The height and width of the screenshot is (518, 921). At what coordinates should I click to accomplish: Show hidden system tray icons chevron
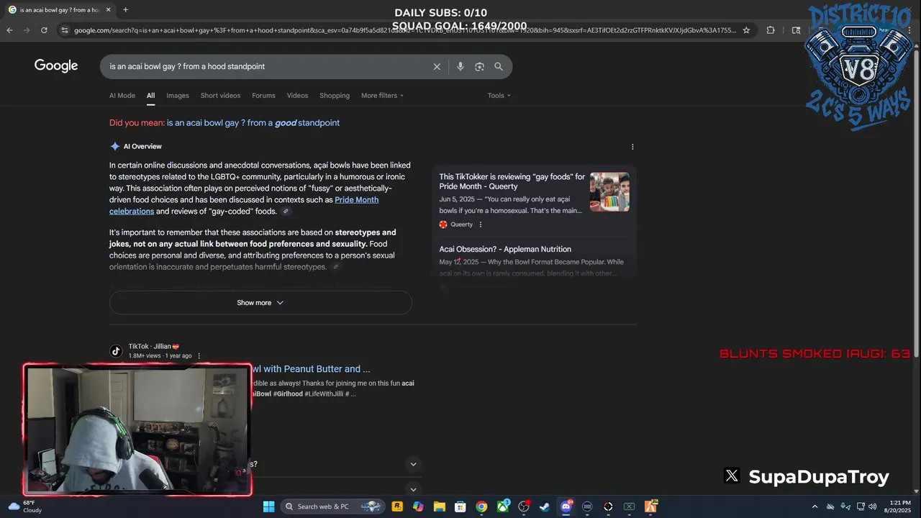point(815,506)
